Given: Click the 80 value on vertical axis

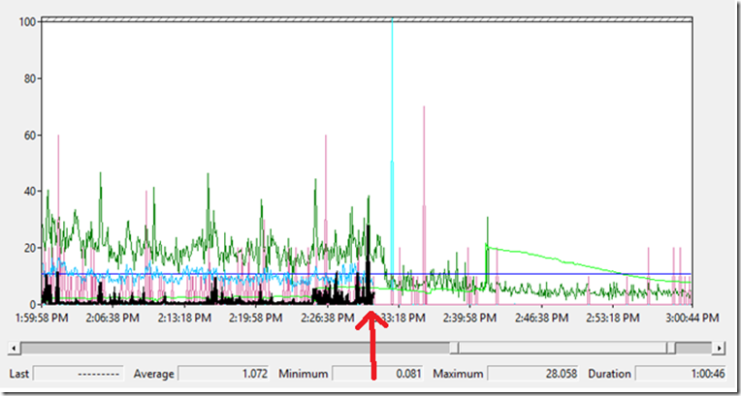Looking at the screenshot, I should tap(30, 78).
